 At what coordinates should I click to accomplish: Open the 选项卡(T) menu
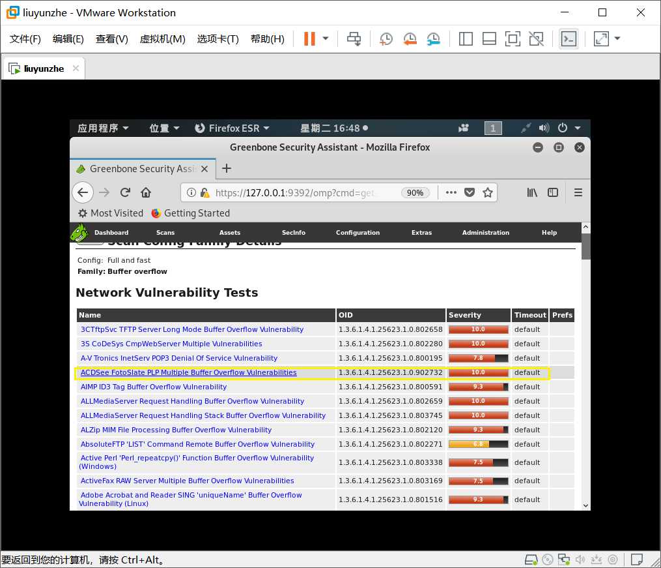pyautogui.click(x=218, y=39)
